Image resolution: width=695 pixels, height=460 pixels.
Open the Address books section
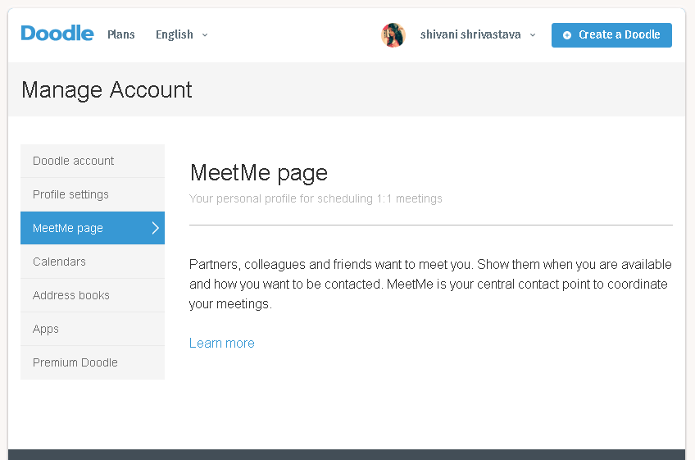point(71,295)
